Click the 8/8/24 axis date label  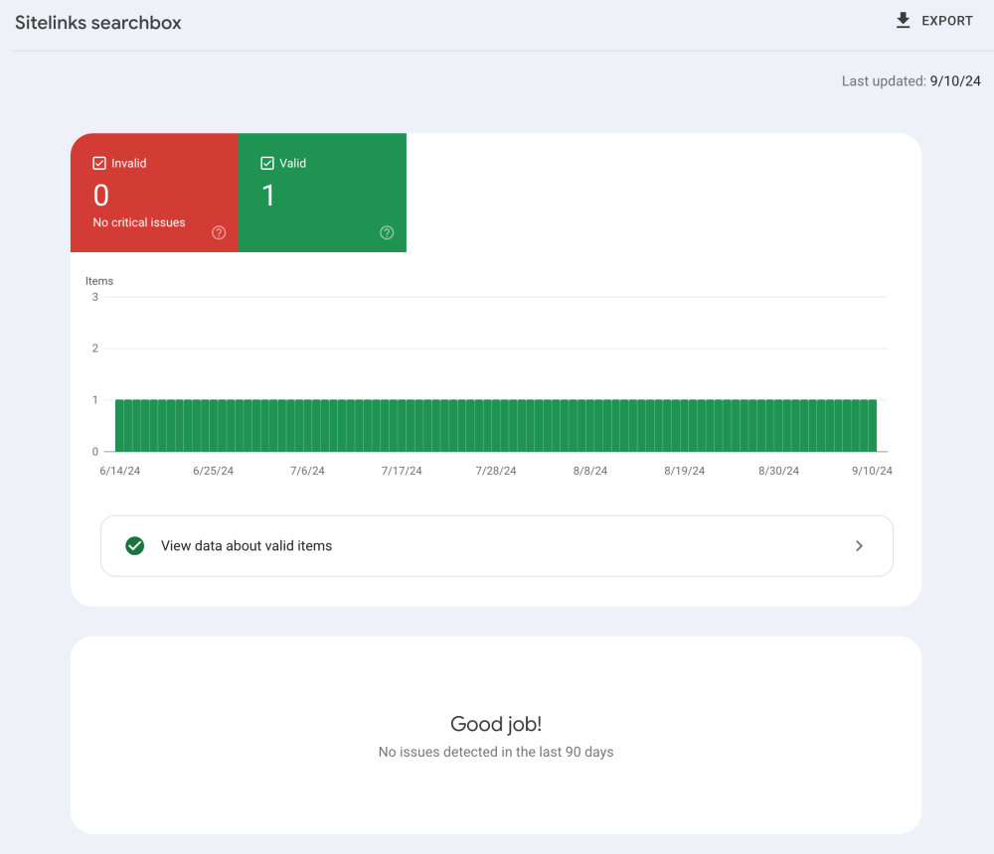(x=590, y=471)
